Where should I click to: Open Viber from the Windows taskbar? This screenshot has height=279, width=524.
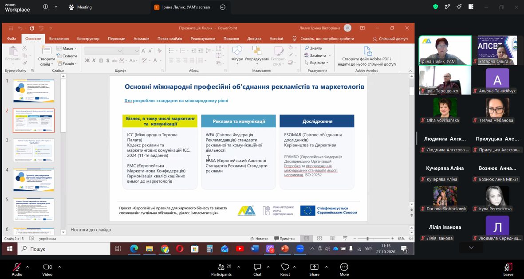pyautogui.click(x=270, y=248)
